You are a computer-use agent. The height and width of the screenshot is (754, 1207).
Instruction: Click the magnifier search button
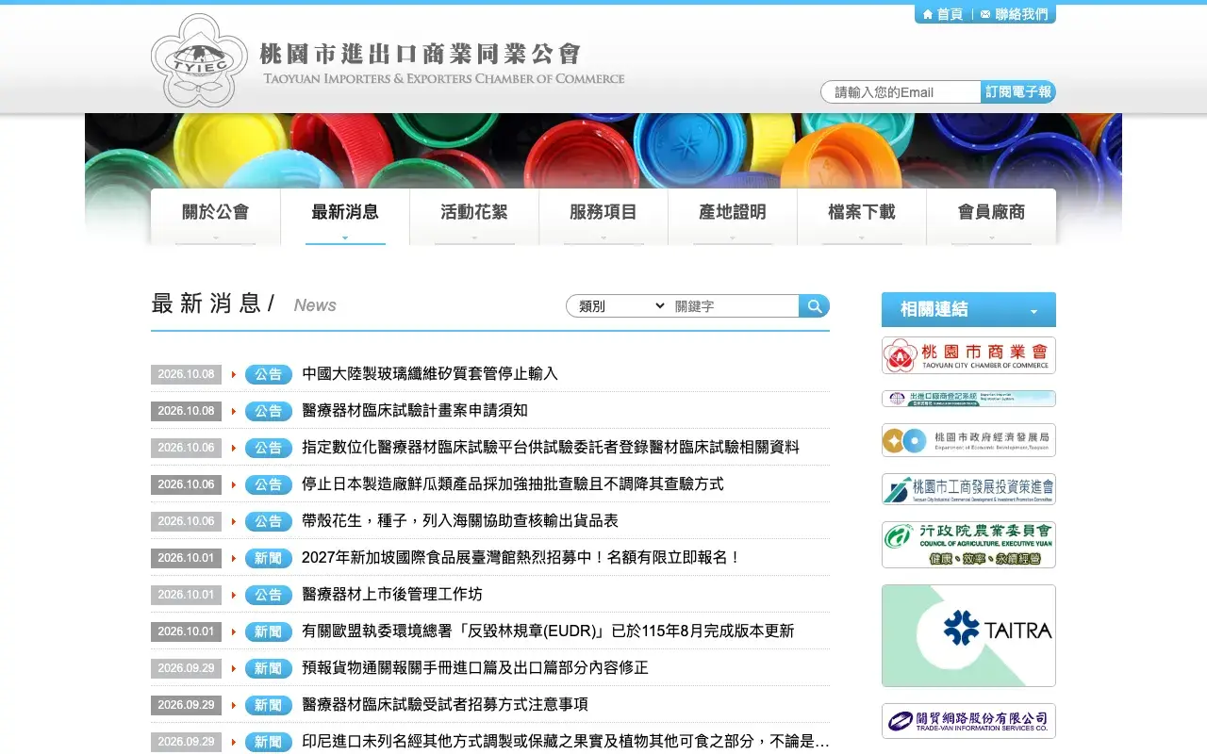tap(814, 305)
